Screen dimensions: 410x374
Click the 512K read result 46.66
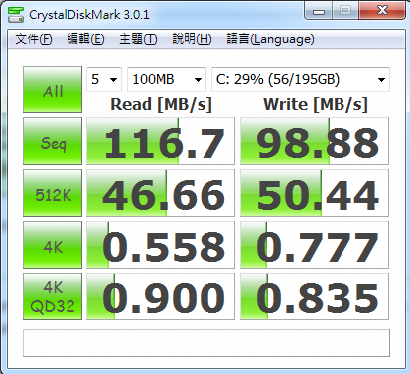(x=161, y=193)
